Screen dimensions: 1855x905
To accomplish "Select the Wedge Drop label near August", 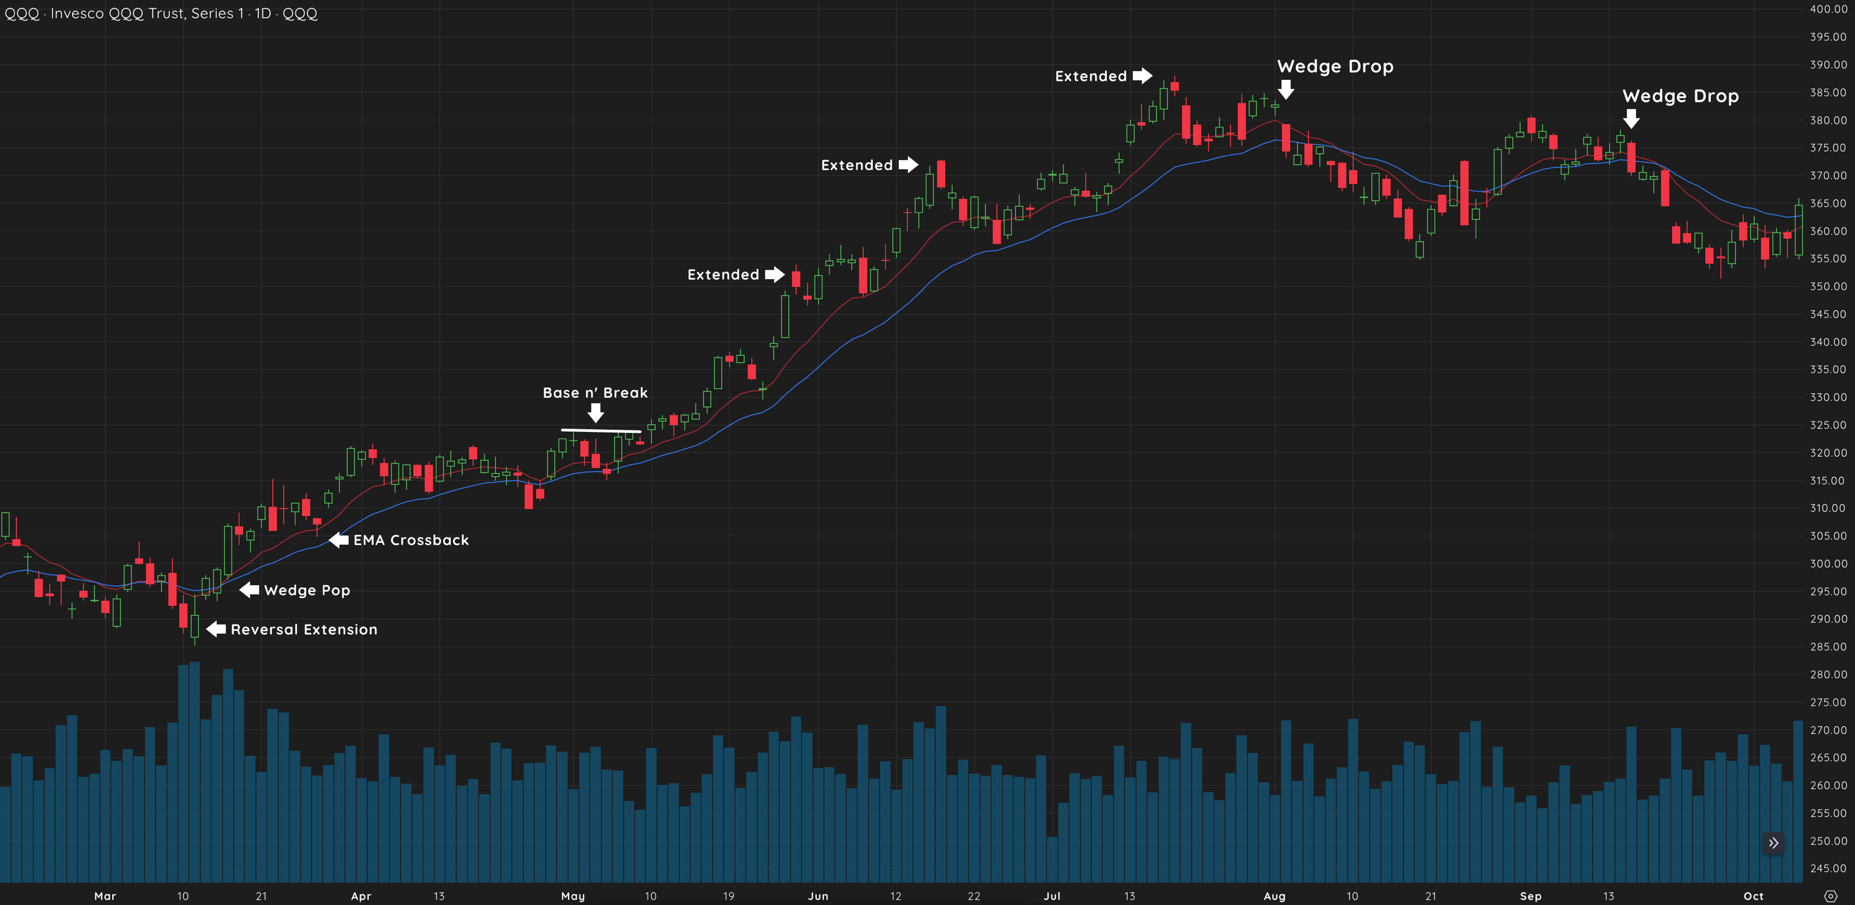I will tap(1335, 66).
